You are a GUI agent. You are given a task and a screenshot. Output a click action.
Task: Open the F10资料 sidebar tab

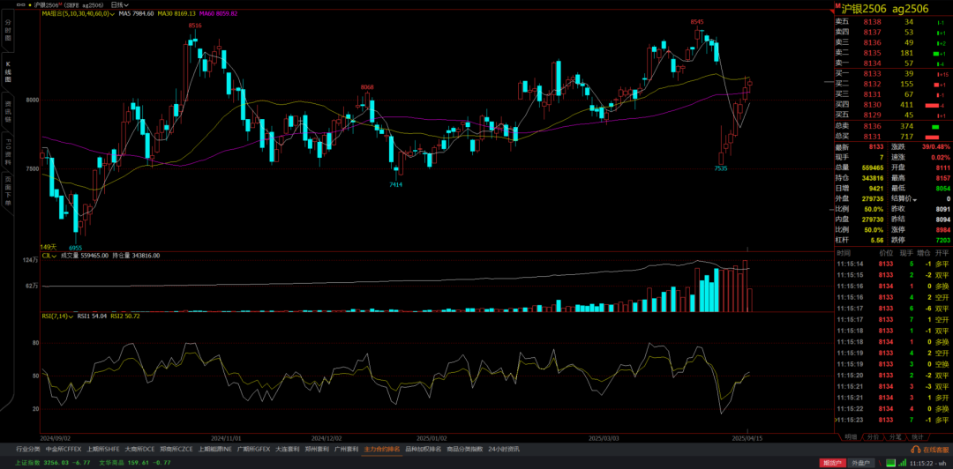click(8, 153)
